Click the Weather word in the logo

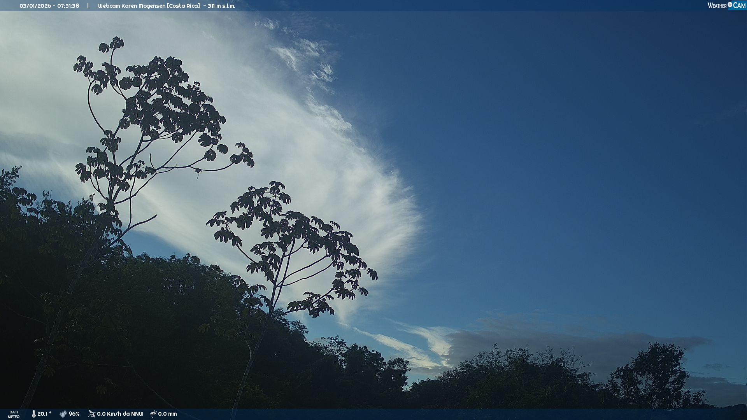point(717,5)
